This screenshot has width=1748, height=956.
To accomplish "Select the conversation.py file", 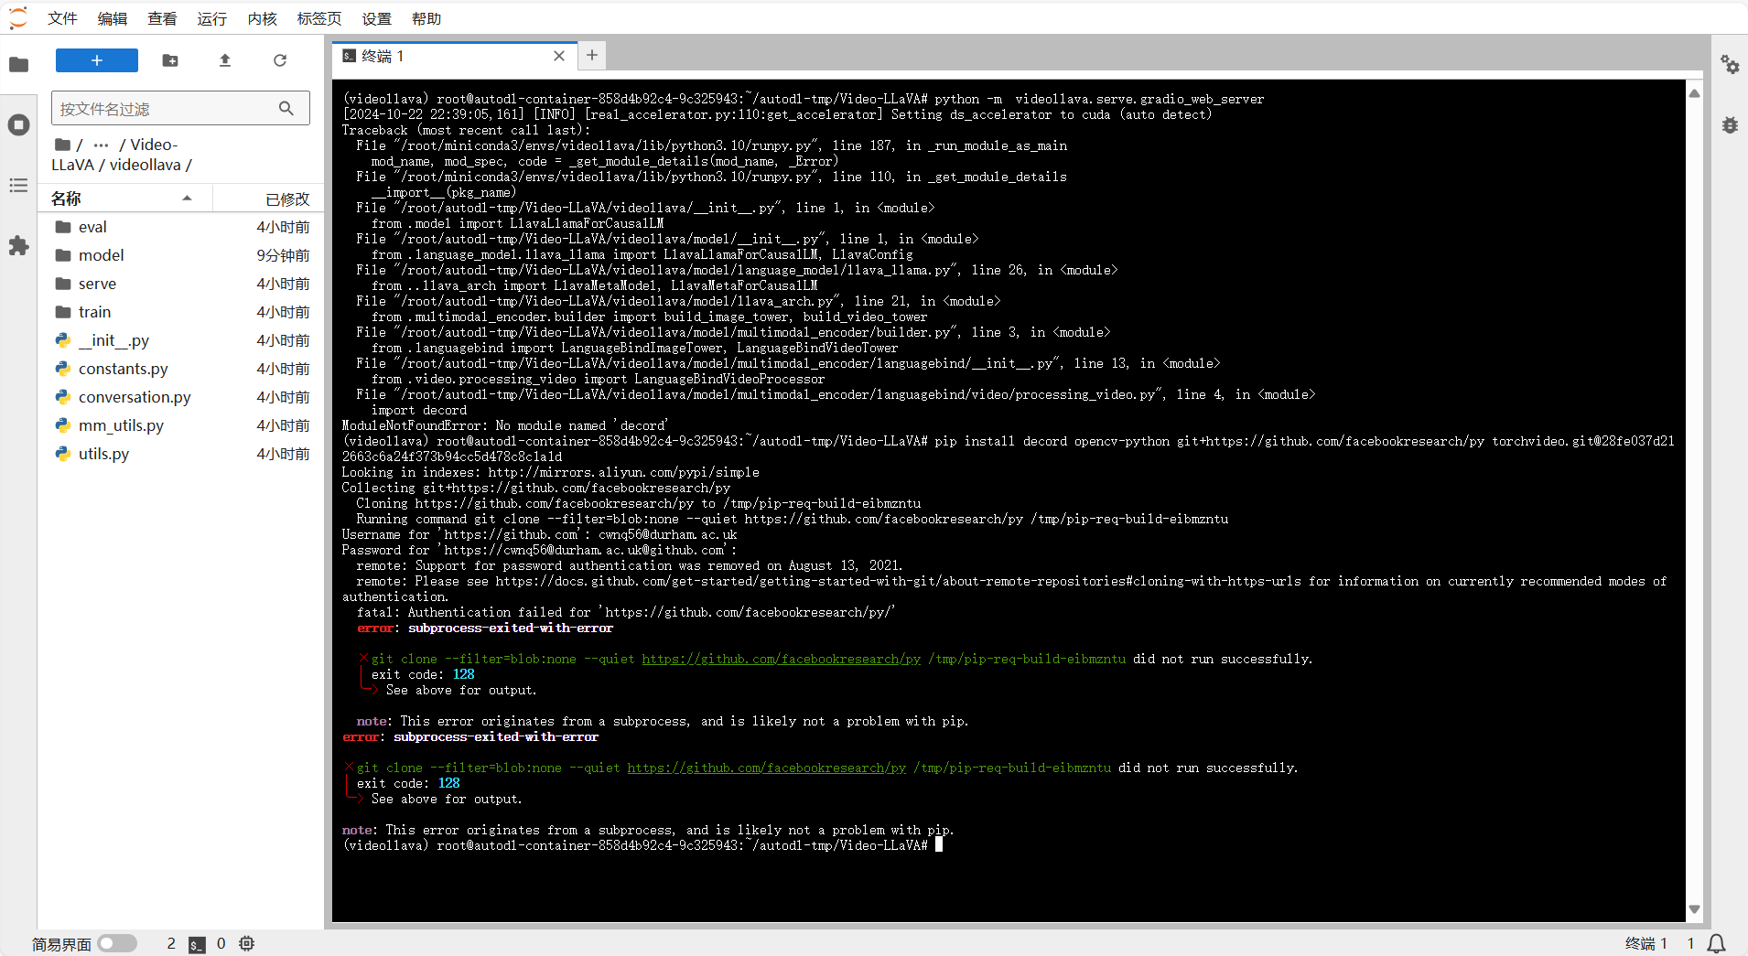I will [181, 397].
